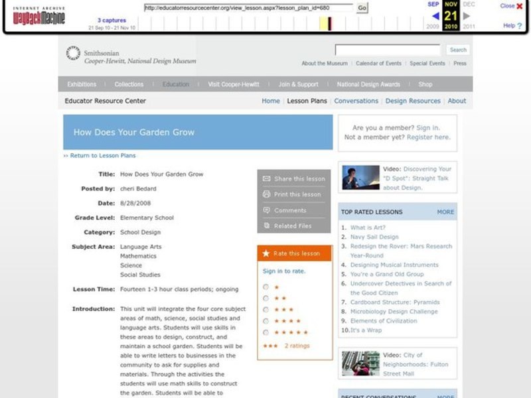Click the previous capture blue arrow
Image resolution: width=531 pixels, height=398 pixels.
(435, 15)
